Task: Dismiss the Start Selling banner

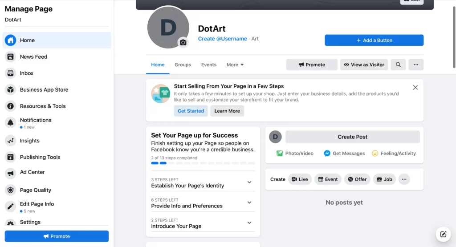Action: [415, 87]
